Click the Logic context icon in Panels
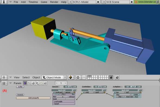This screenshot has width=160, height=107. tap(25, 83)
